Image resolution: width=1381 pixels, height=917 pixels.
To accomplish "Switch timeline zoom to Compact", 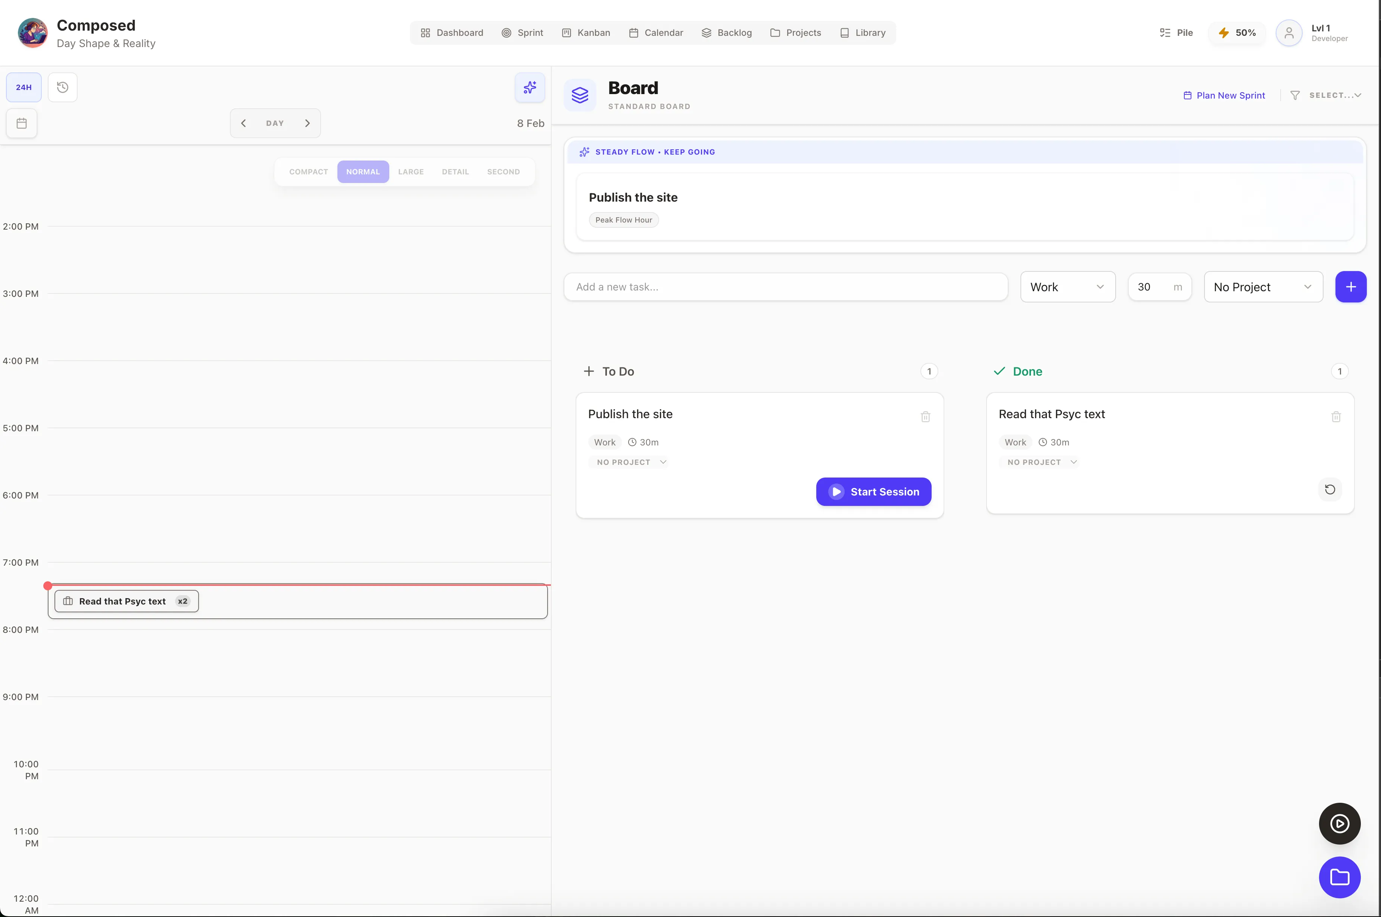I will pos(308,172).
